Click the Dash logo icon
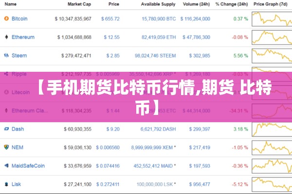This screenshot has width=292, height=194. [6, 129]
